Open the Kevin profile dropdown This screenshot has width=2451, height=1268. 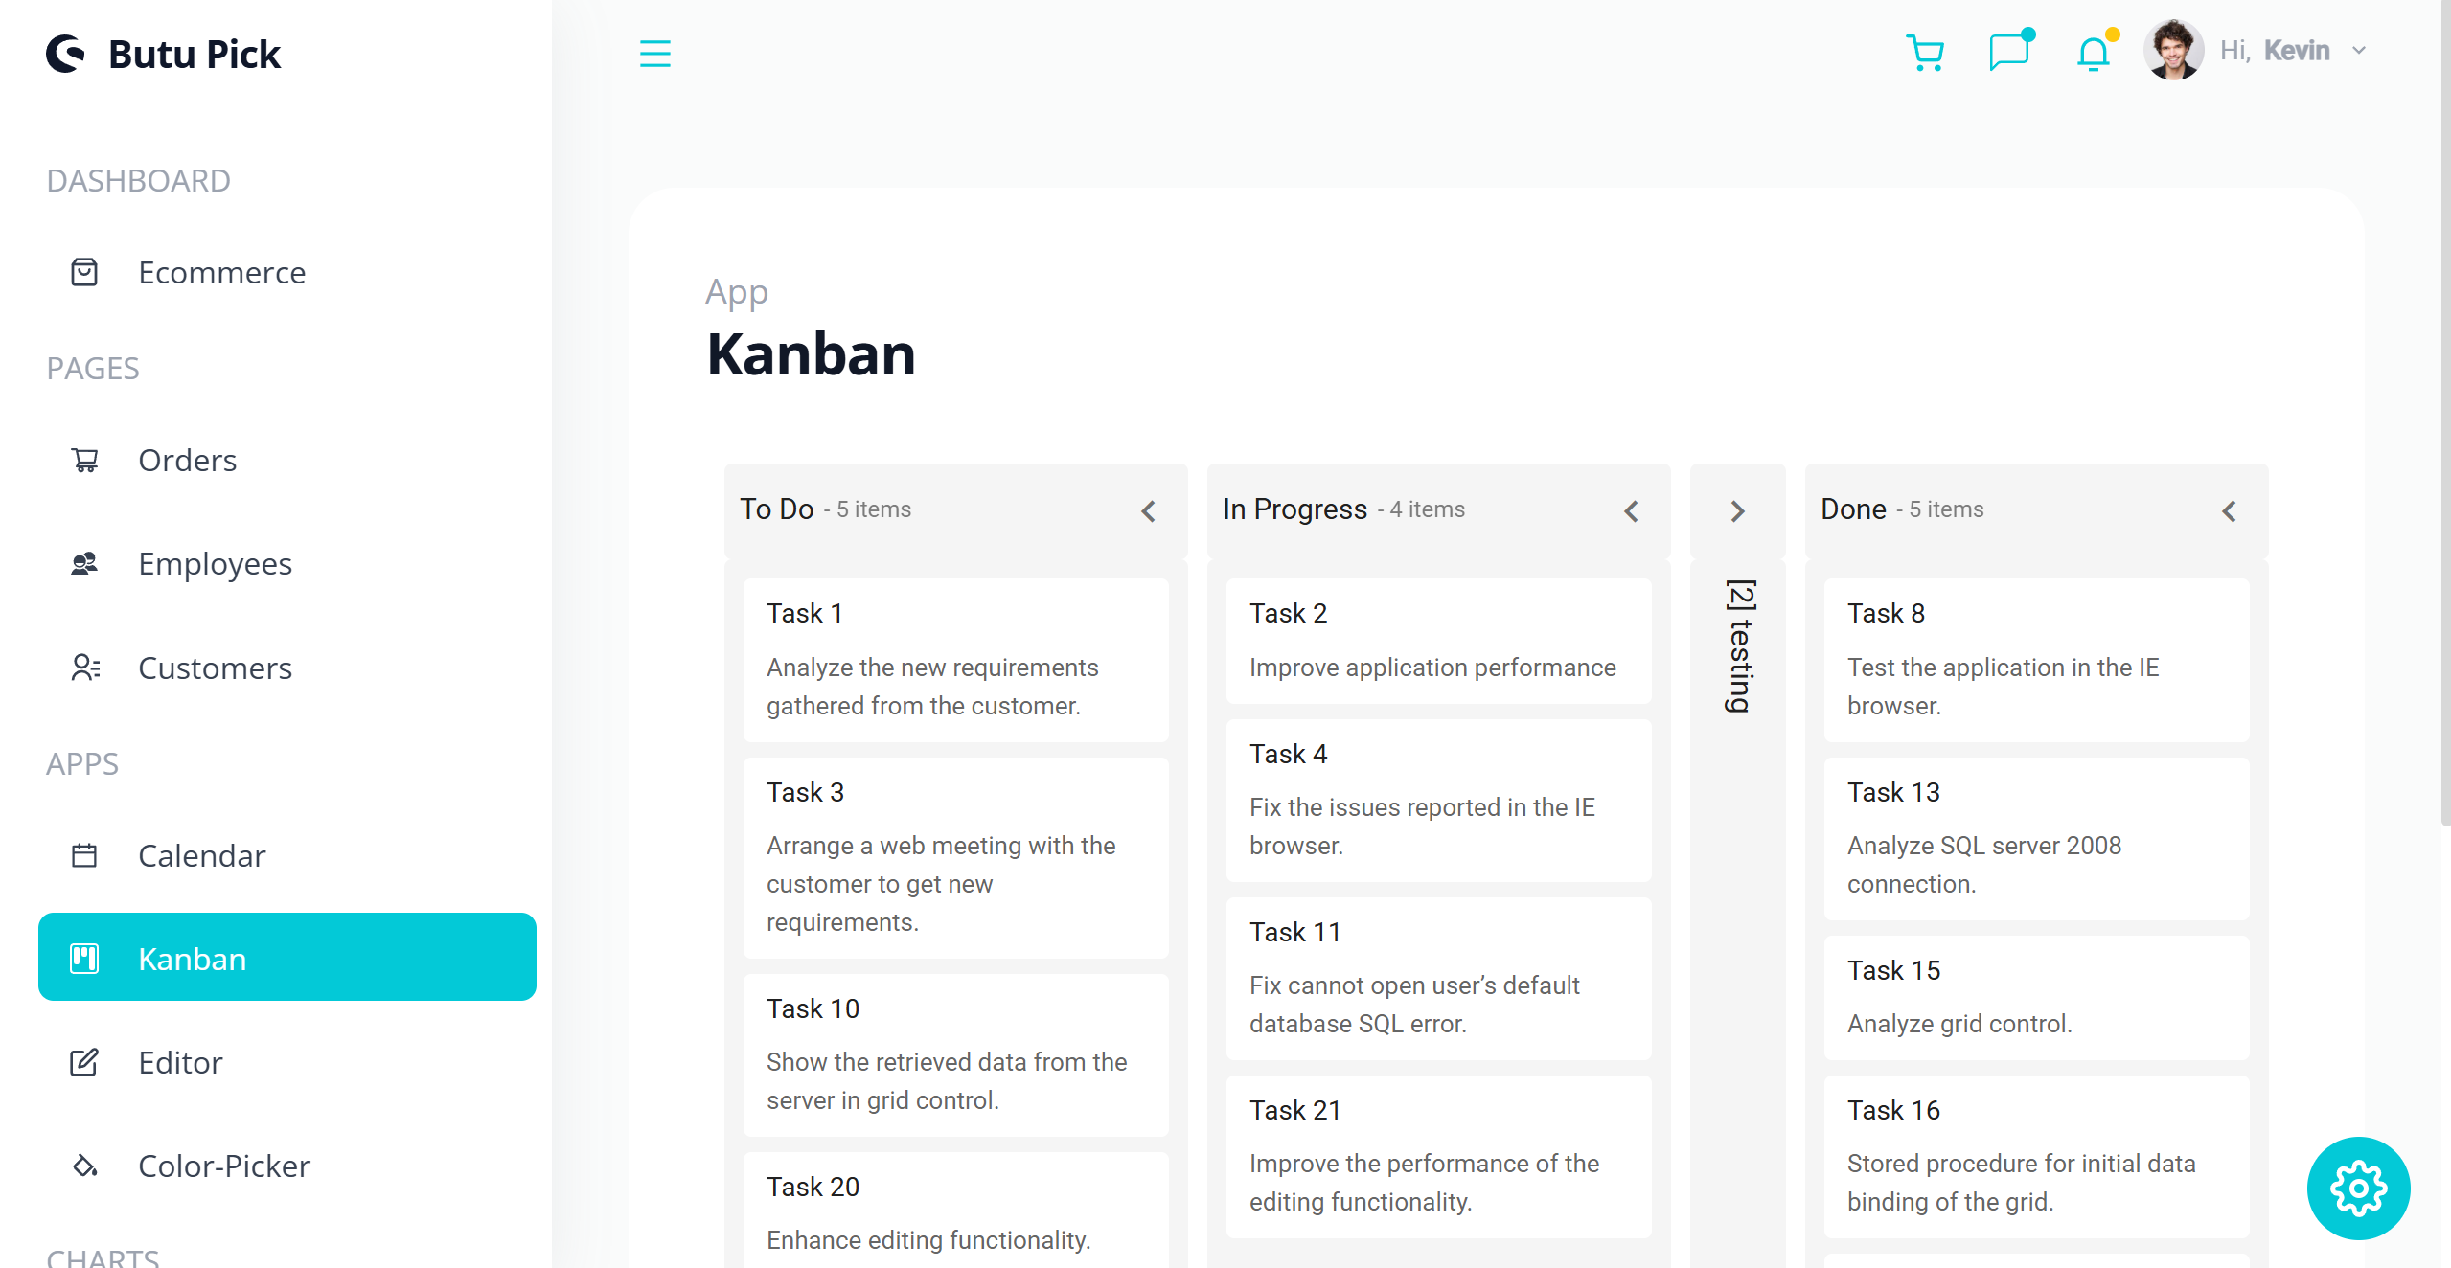[2358, 51]
